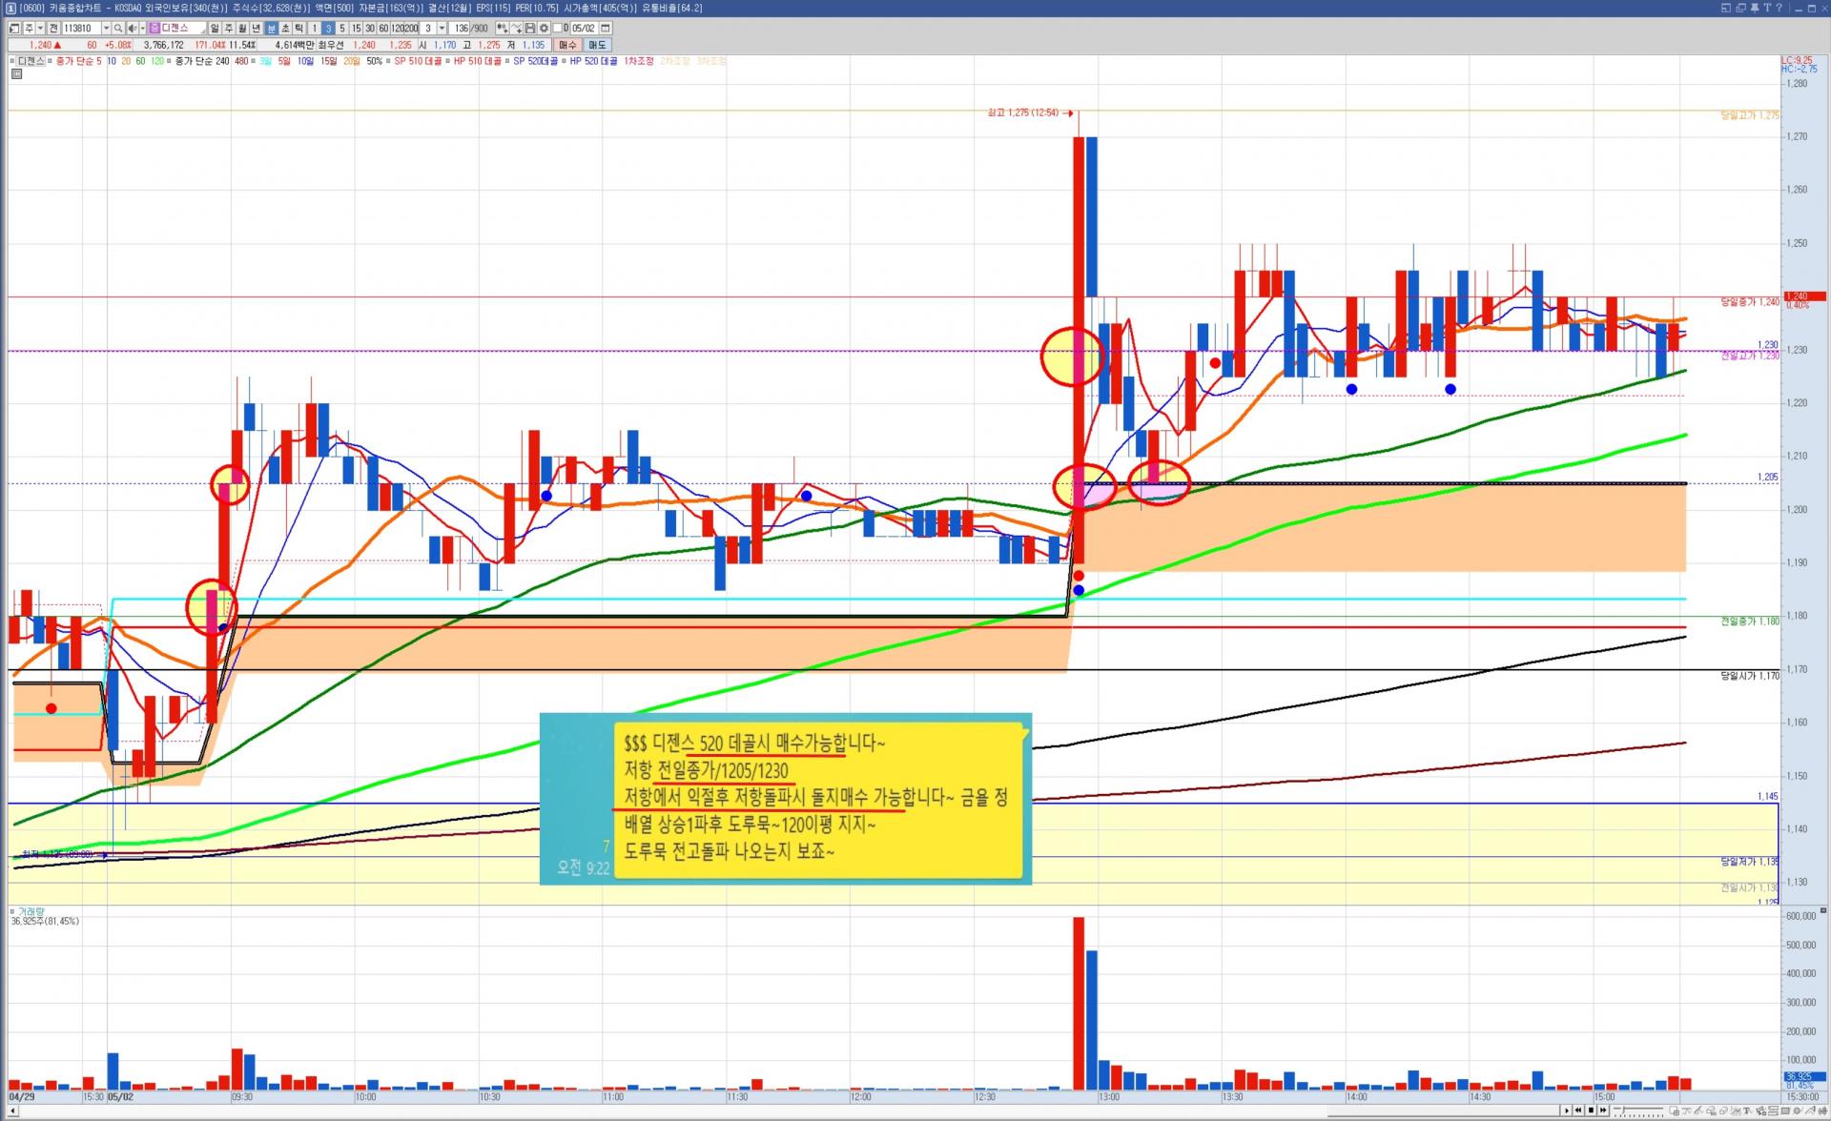Image resolution: width=1831 pixels, height=1121 pixels.
Task: Expand the stock code 113810 dropdown
Action: [x=106, y=29]
